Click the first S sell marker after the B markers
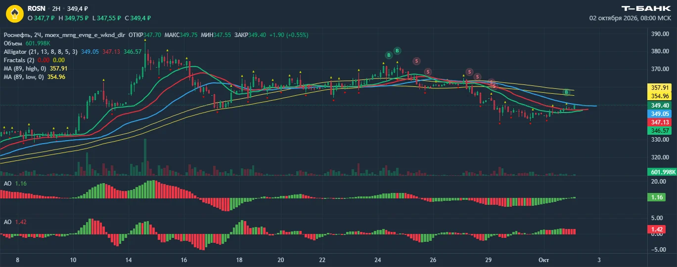677x267 pixels. click(416, 61)
